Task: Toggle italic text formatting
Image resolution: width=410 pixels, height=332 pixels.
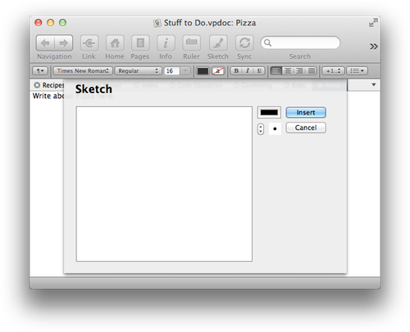Action: pyautogui.click(x=248, y=71)
